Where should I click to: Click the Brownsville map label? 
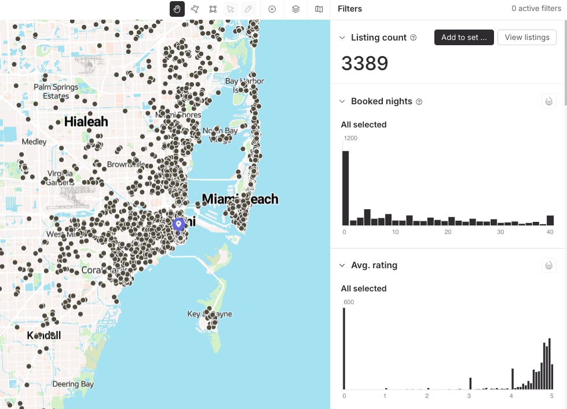point(126,165)
